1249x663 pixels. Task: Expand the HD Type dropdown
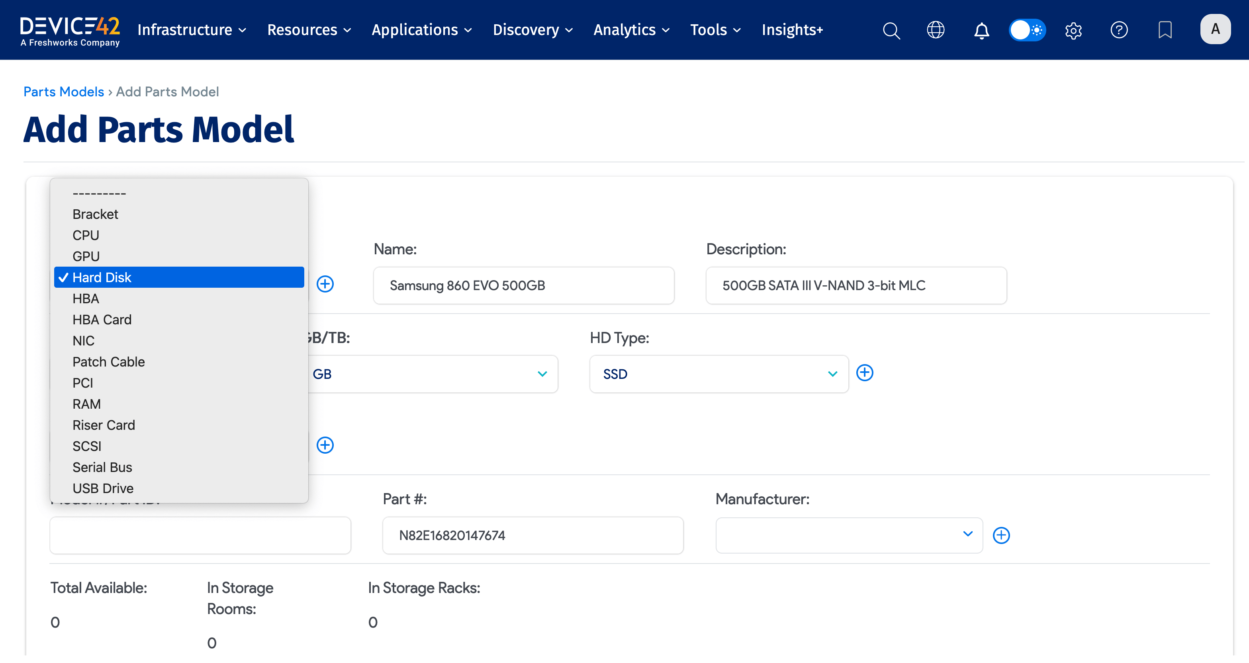click(x=833, y=374)
